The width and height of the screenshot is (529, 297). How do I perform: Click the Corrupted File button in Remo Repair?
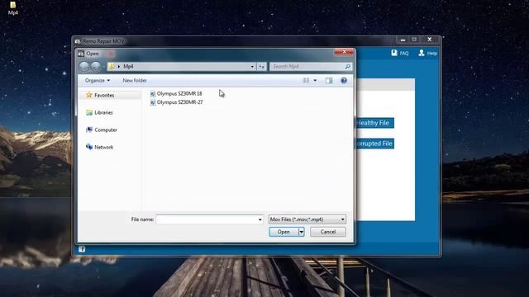pos(374,144)
